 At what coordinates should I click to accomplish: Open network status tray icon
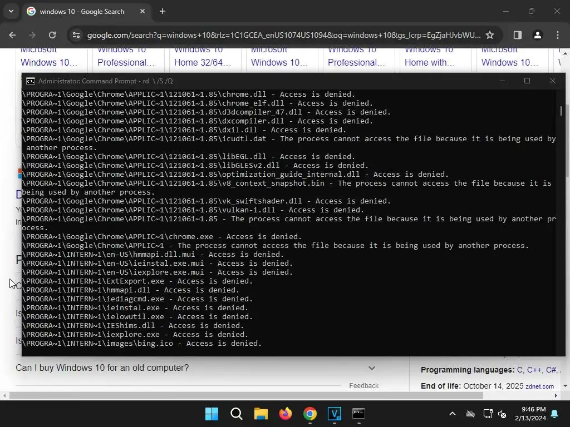pos(488,414)
